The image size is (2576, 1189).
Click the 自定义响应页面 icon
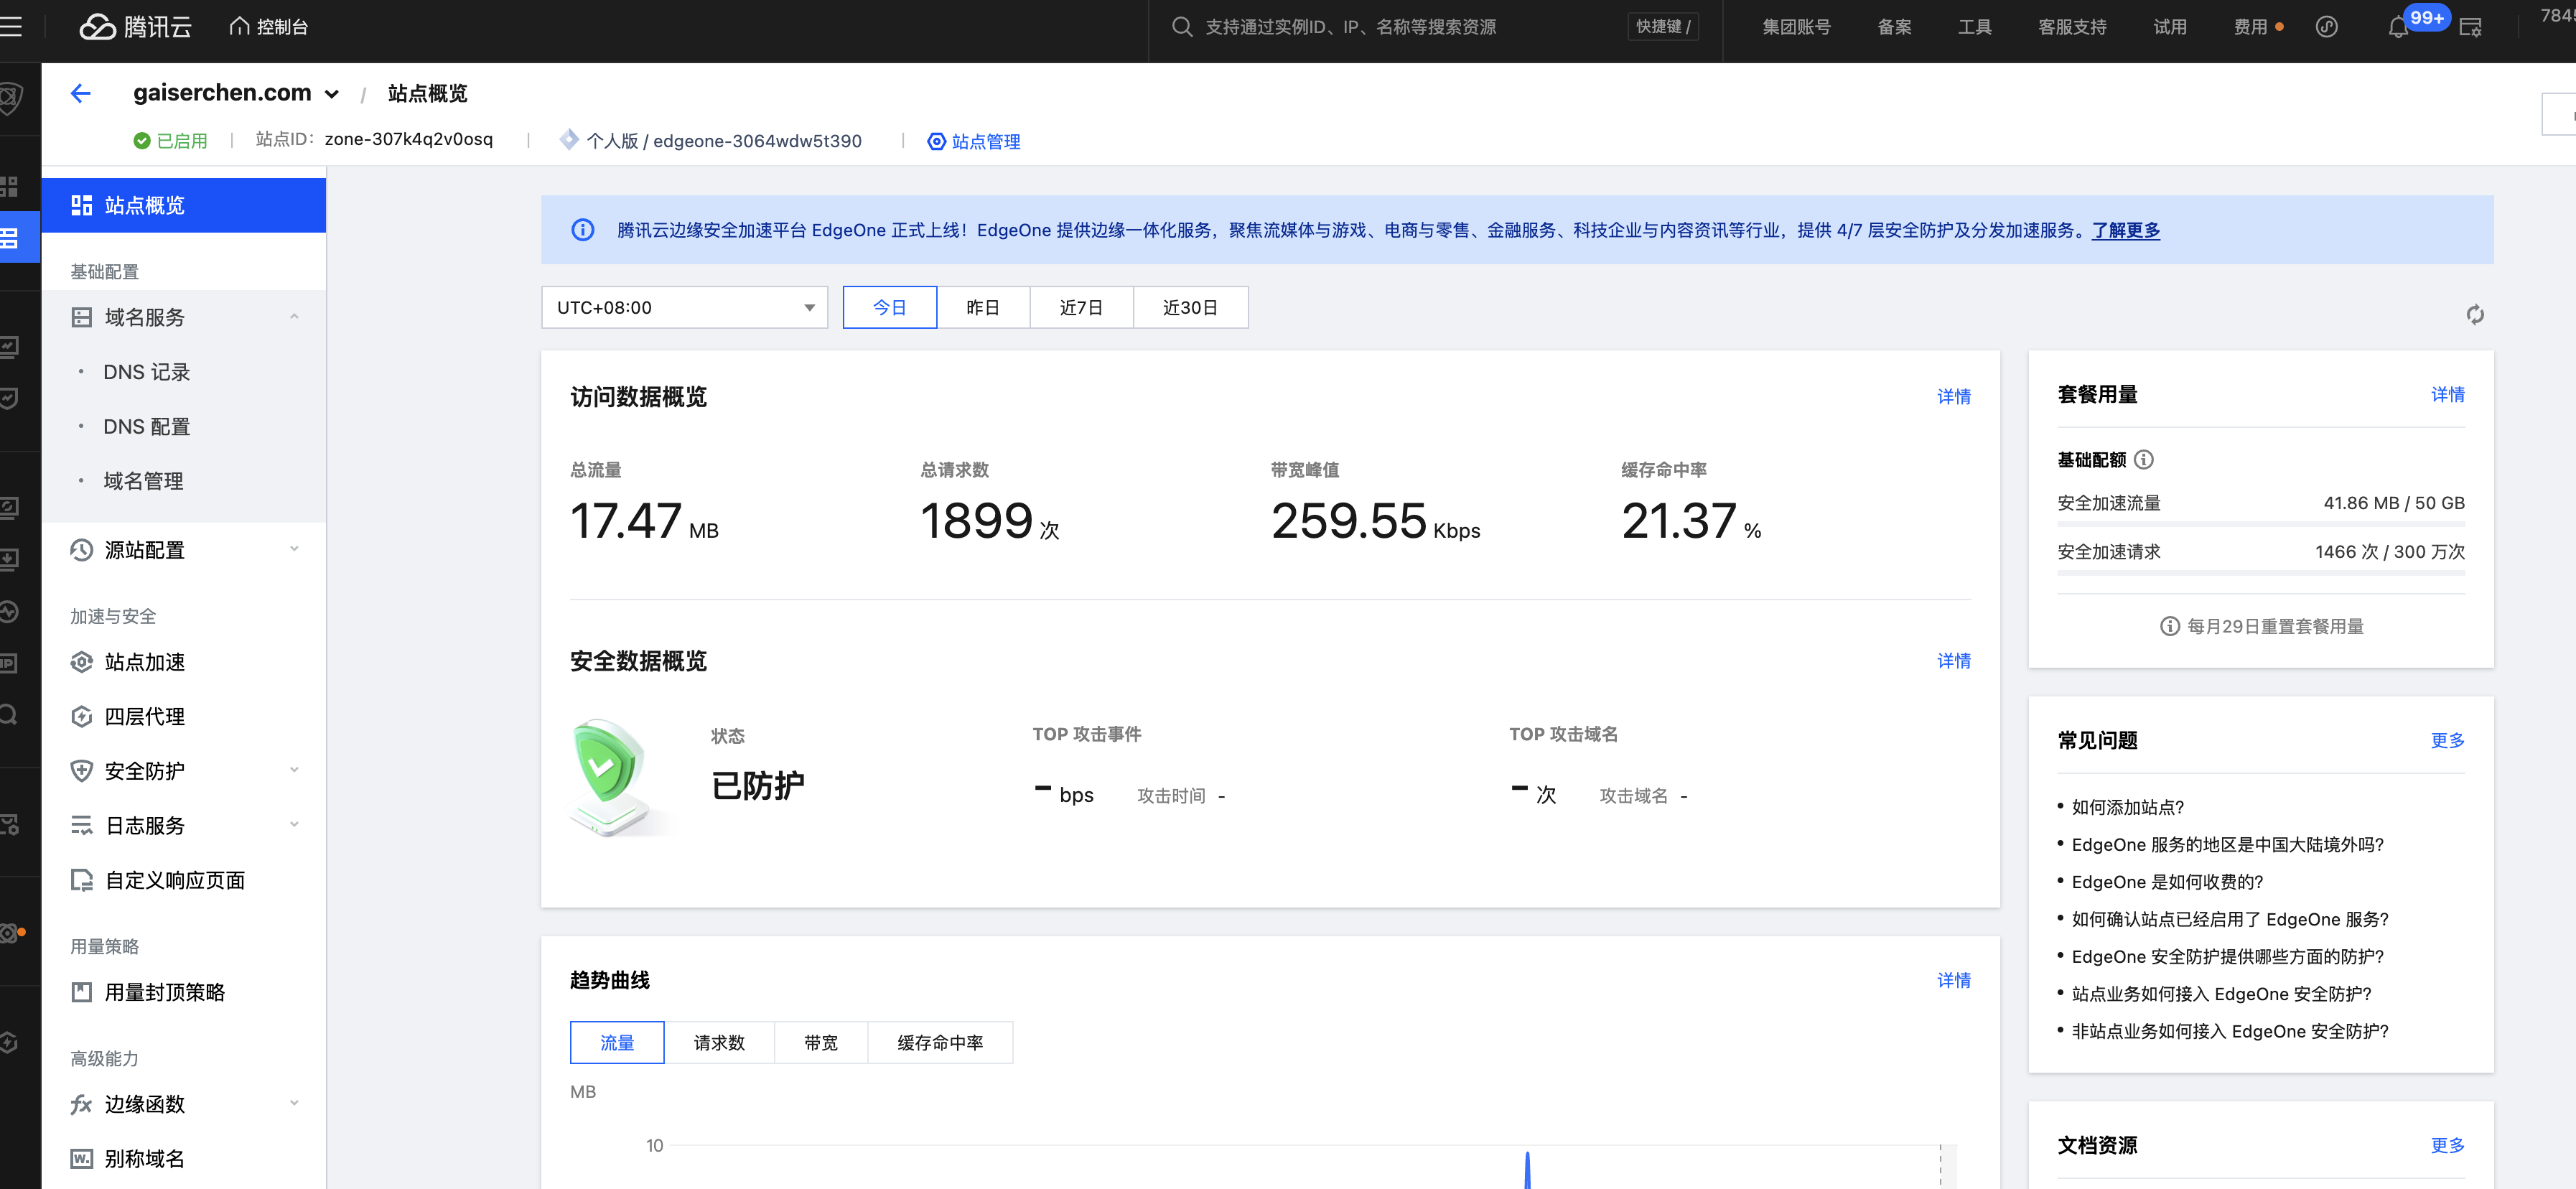tap(82, 880)
